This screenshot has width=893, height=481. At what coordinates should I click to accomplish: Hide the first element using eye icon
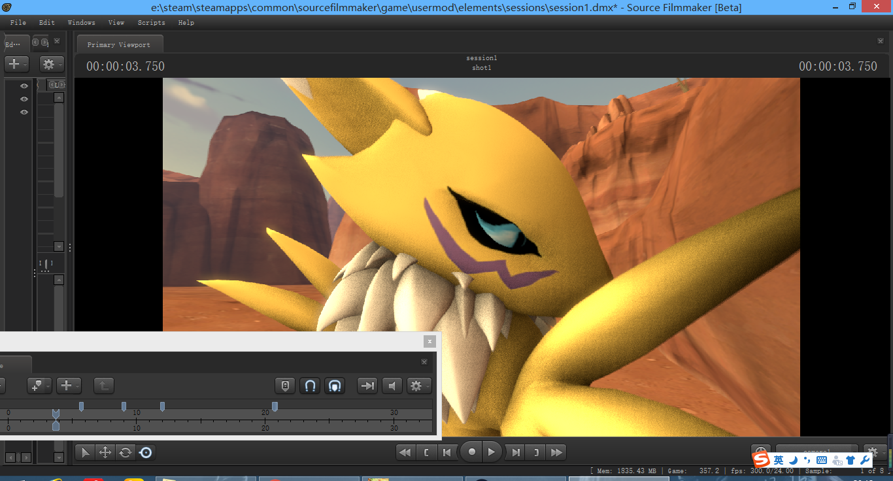click(x=24, y=86)
